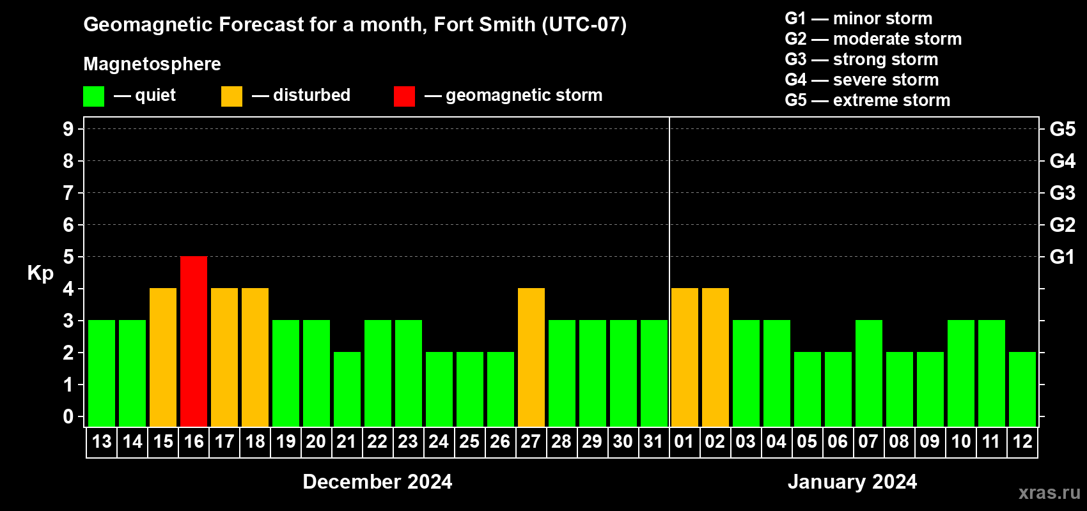Click the Kp value '9' on the left axis
Screen dimensions: 1087x511
coord(68,129)
